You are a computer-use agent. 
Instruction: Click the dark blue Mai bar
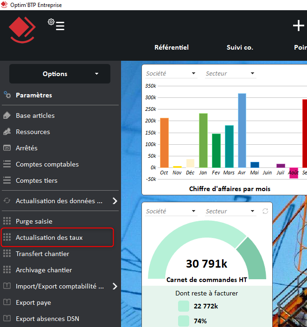255,165
